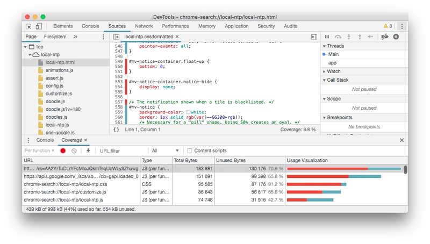Collapse the local-ntp folder node
This screenshot has height=244, width=430.
tap(30, 55)
